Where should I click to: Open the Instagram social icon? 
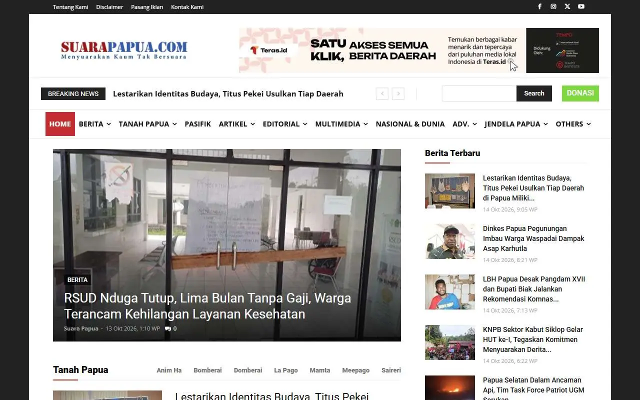pos(553,6)
